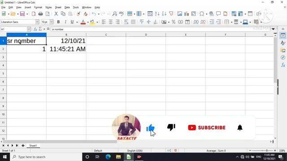Click the zoom in plus button
The image size is (287, 161).
(275, 151)
